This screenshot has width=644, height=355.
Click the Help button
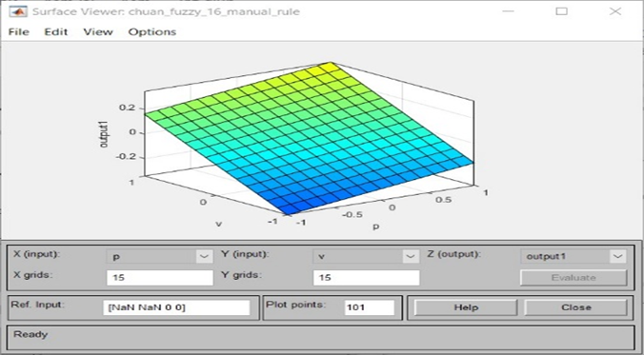click(x=466, y=307)
